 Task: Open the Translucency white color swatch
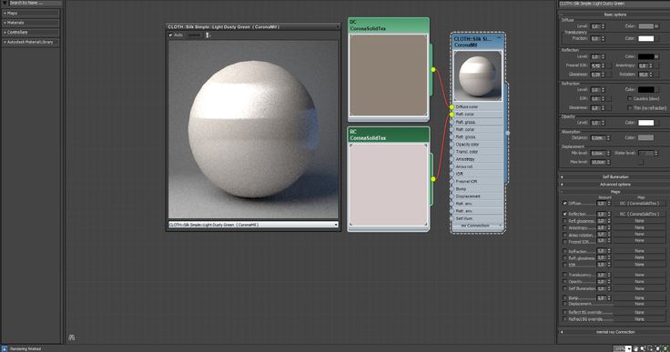point(645,38)
